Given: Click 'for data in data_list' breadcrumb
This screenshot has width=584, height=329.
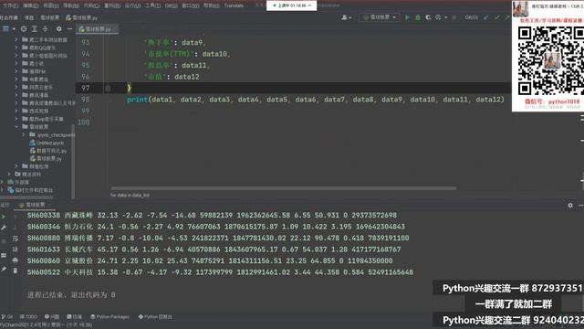Looking at the screenshot, I should 130,195.
